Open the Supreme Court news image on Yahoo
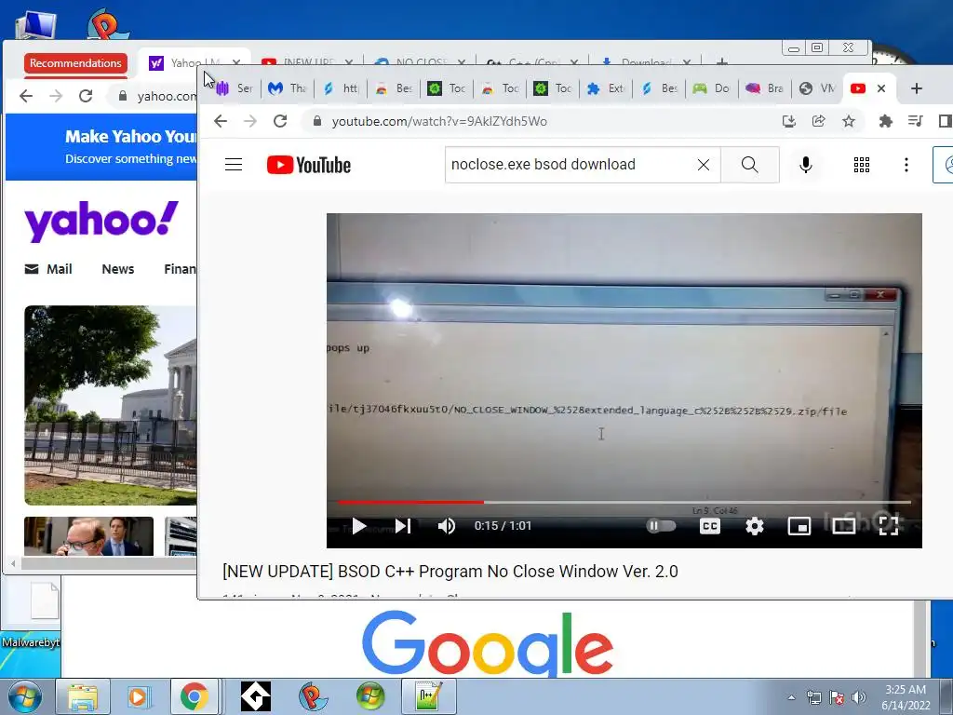The height and width of the screenshot is (715, 953). point(111,405)
